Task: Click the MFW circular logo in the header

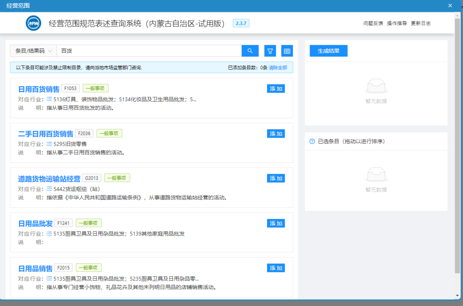Action: (x=33, y=23)
